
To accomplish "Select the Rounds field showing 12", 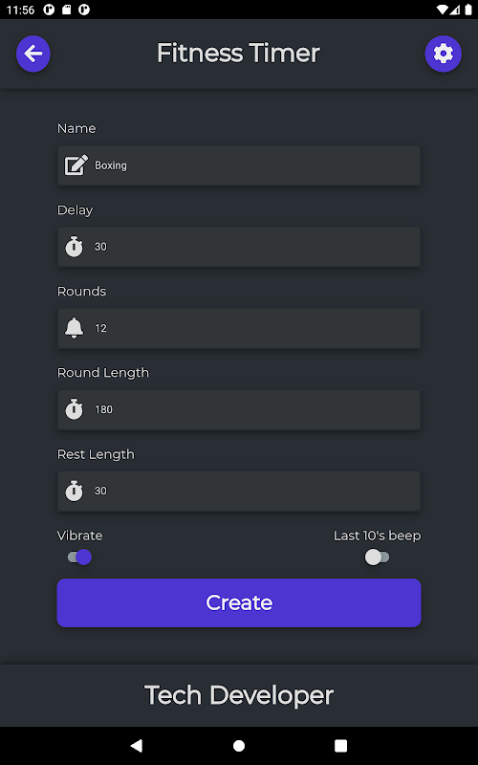I will click(x=239, y=328).
